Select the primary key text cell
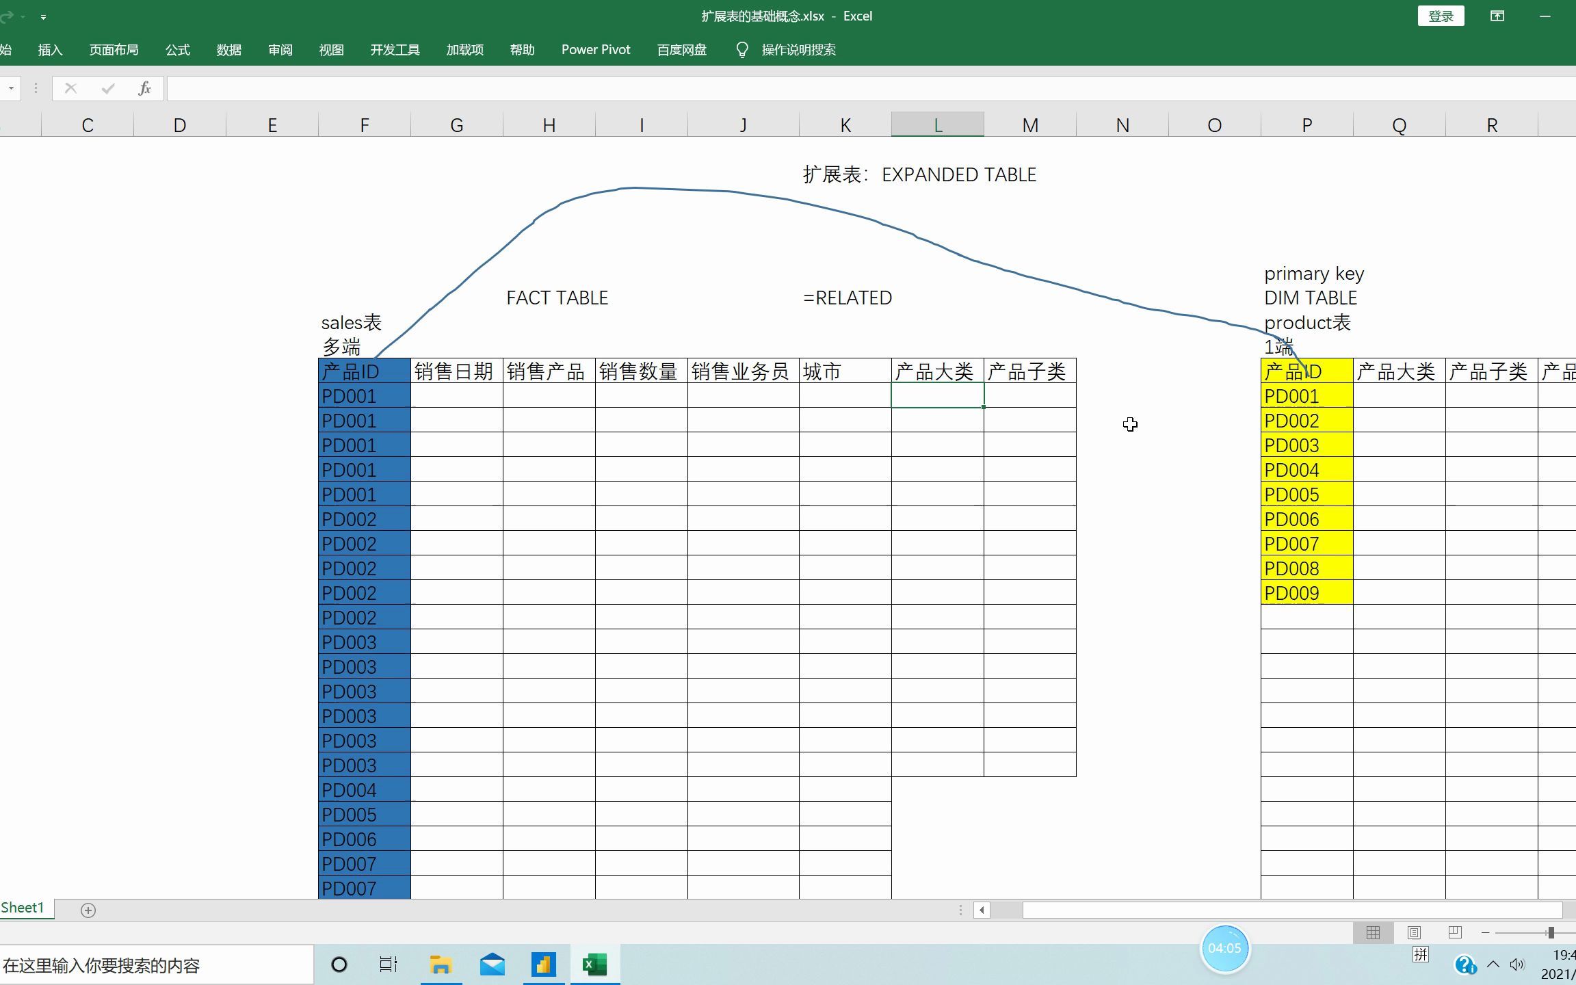Screen dimensions: 1576x985 (1314, 274)
